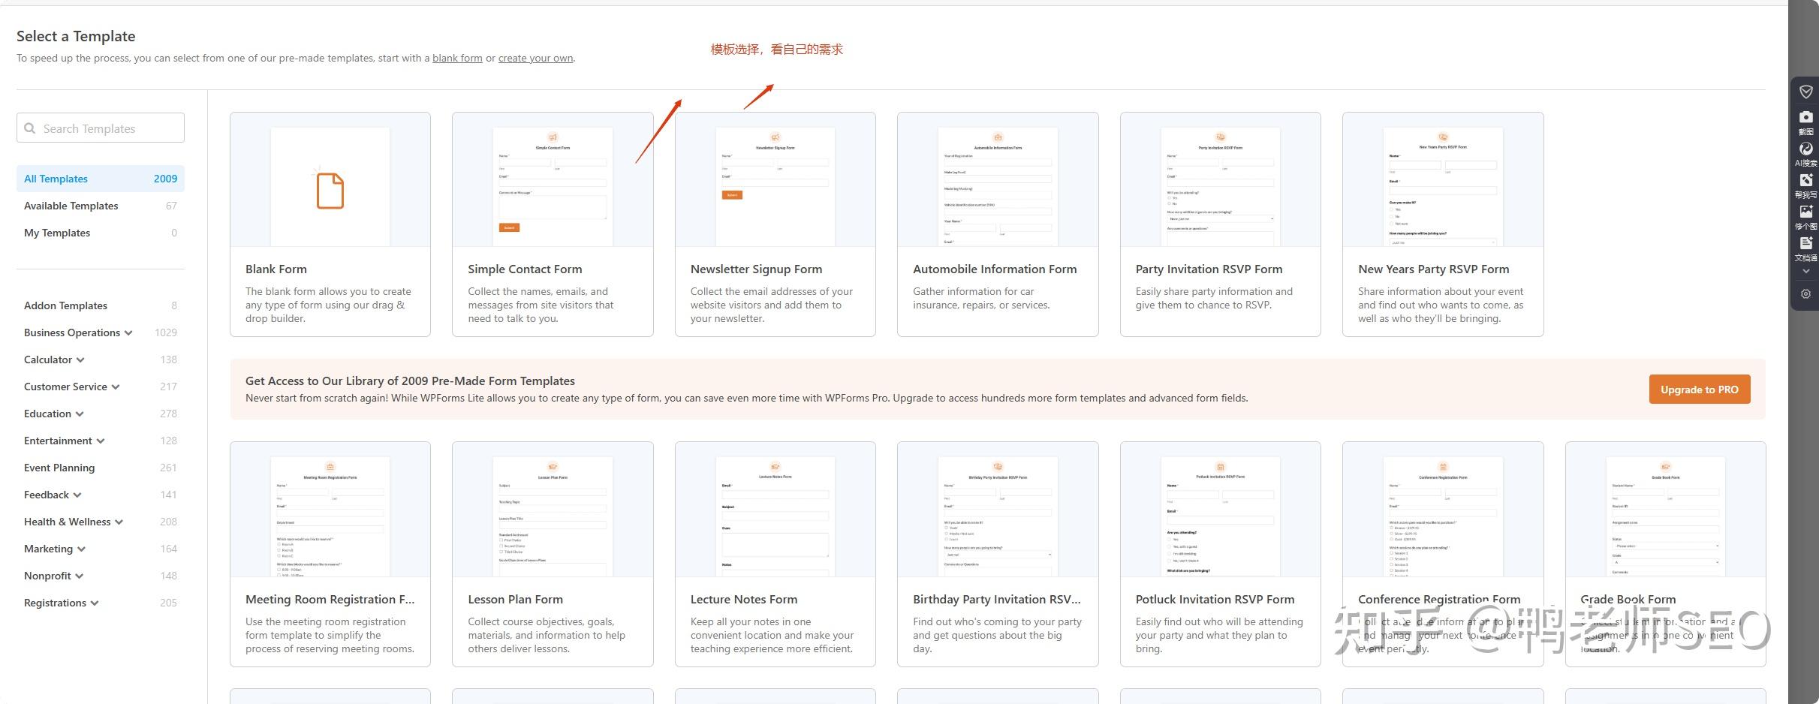The width and height of the screenshot is (1819, 704).
Task: Click the Select a Template heading
Action: pos(76,36)
